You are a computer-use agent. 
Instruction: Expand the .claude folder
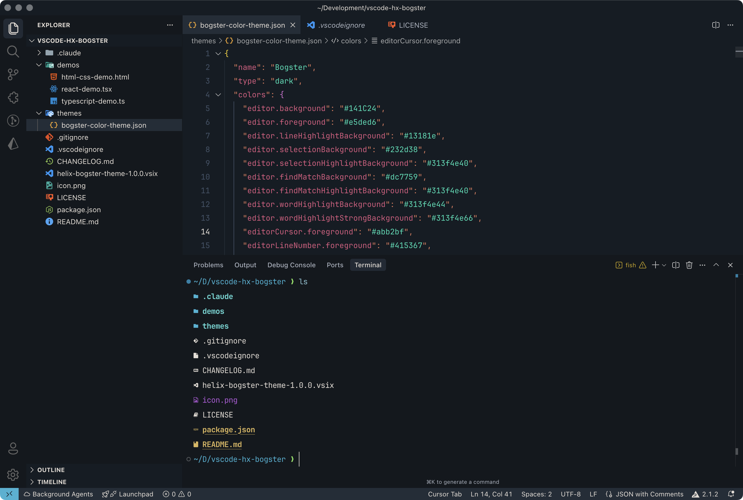[39, 53]
